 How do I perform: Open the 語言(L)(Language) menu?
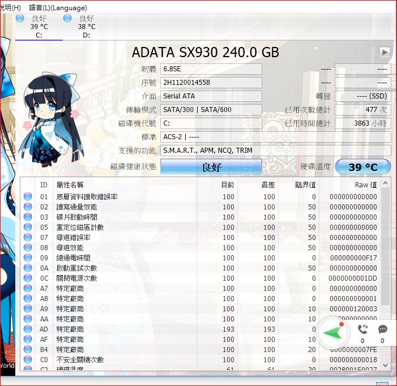click(x=58, y=8)
